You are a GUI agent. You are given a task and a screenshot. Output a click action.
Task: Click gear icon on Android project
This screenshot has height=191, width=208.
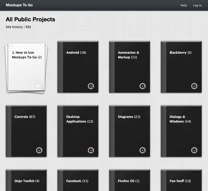click(91, 86)
